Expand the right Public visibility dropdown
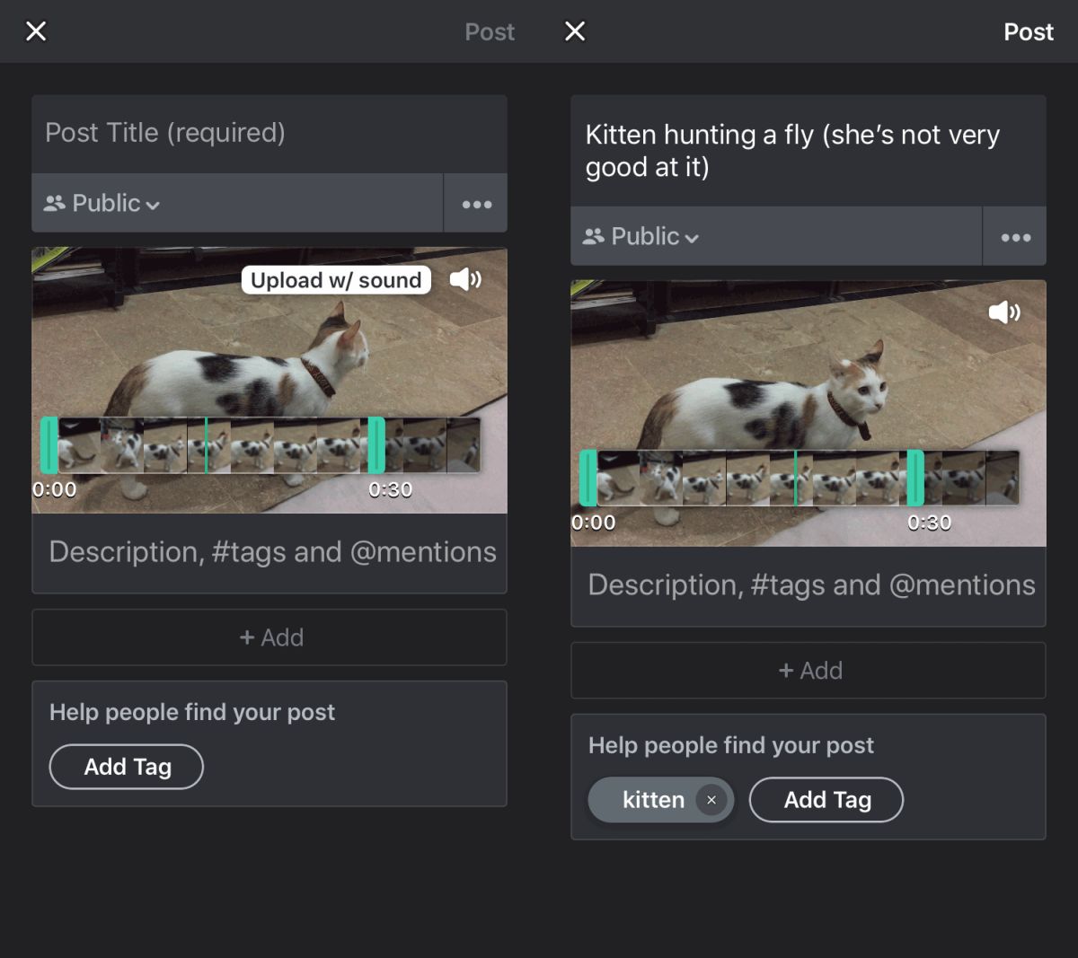Screen dimensions: 1078x958 click(x=641, y=237)
